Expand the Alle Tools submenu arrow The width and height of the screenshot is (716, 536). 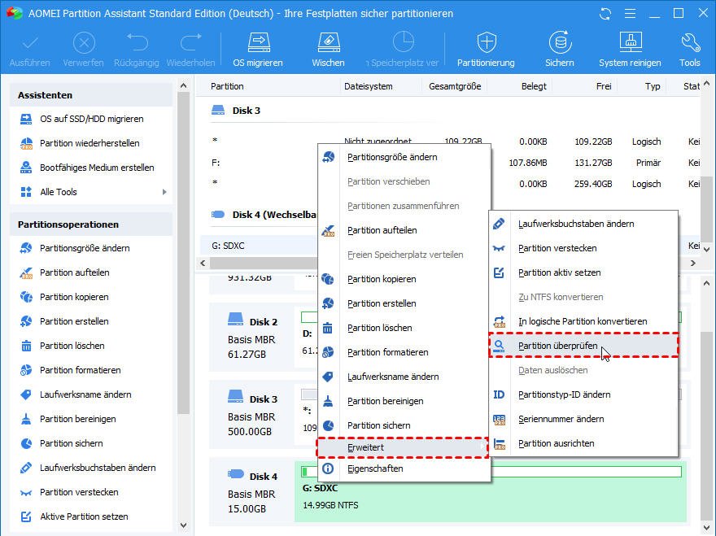164,192
